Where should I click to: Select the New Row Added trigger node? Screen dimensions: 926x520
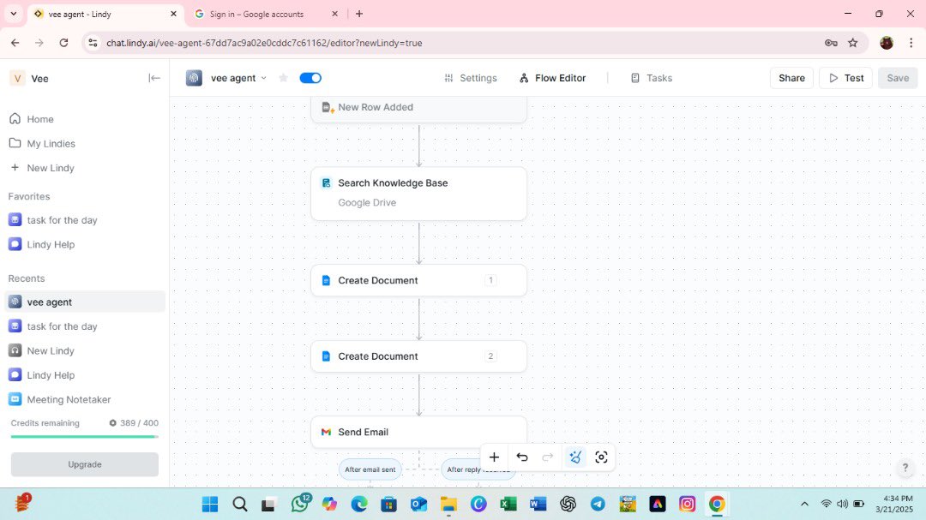click(418, 109)
